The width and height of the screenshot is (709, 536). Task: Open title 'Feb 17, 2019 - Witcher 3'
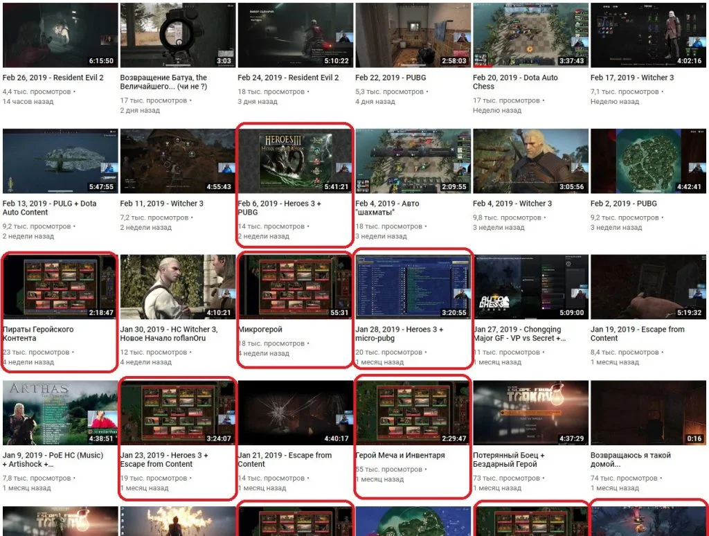coord(631,78)
